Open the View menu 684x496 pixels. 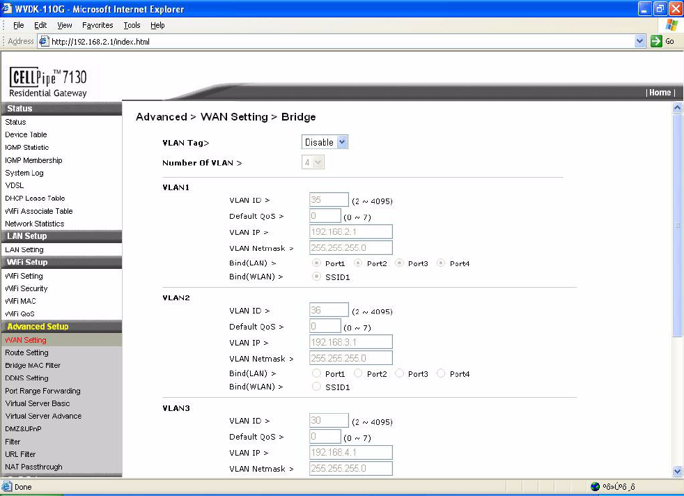coord(65,25)
